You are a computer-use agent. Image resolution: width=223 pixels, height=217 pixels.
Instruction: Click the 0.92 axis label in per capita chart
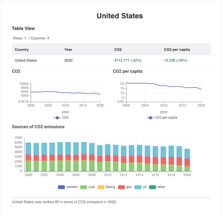[x=121, y=102]
